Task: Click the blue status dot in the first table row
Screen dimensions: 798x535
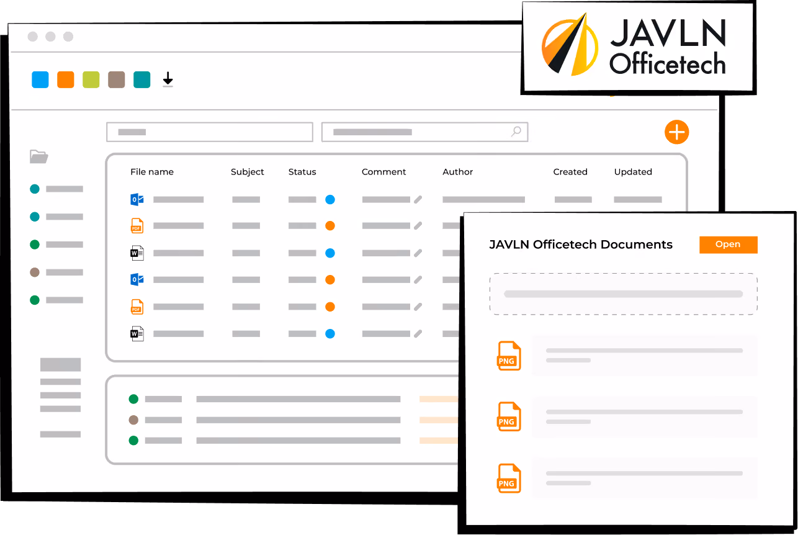Action: [x=330, y=199]
